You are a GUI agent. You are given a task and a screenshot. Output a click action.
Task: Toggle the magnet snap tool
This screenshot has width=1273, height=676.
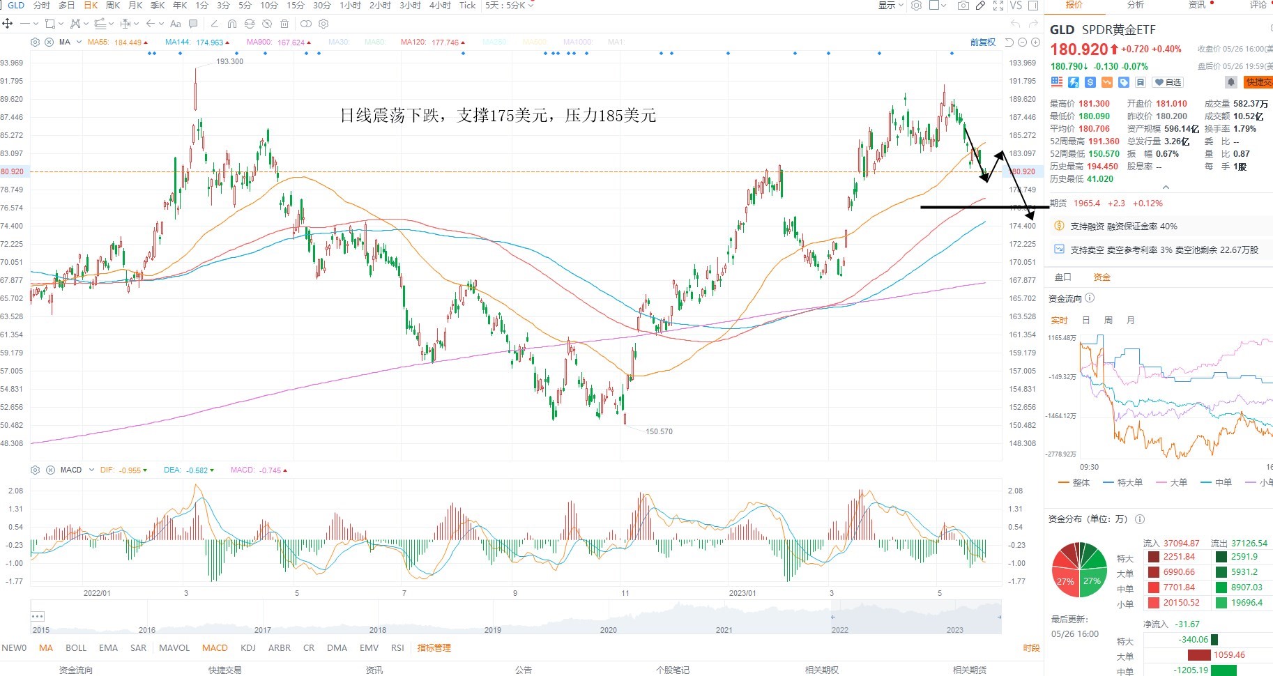tap(232, 24)
